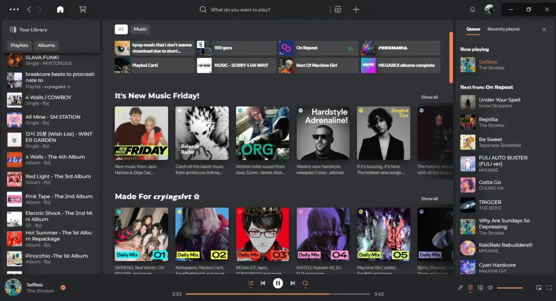Open the Browse icon beside the search bar
556x301 pixels.
pyautogui.click(x=338, y=10)
